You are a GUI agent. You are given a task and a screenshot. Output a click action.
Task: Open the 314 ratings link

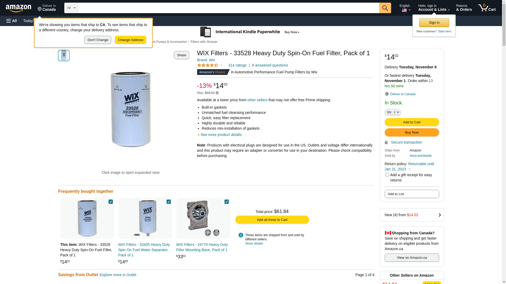(237, 65)
